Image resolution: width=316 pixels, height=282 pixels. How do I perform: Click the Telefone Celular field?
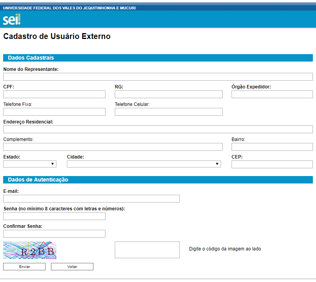(169, 112)
